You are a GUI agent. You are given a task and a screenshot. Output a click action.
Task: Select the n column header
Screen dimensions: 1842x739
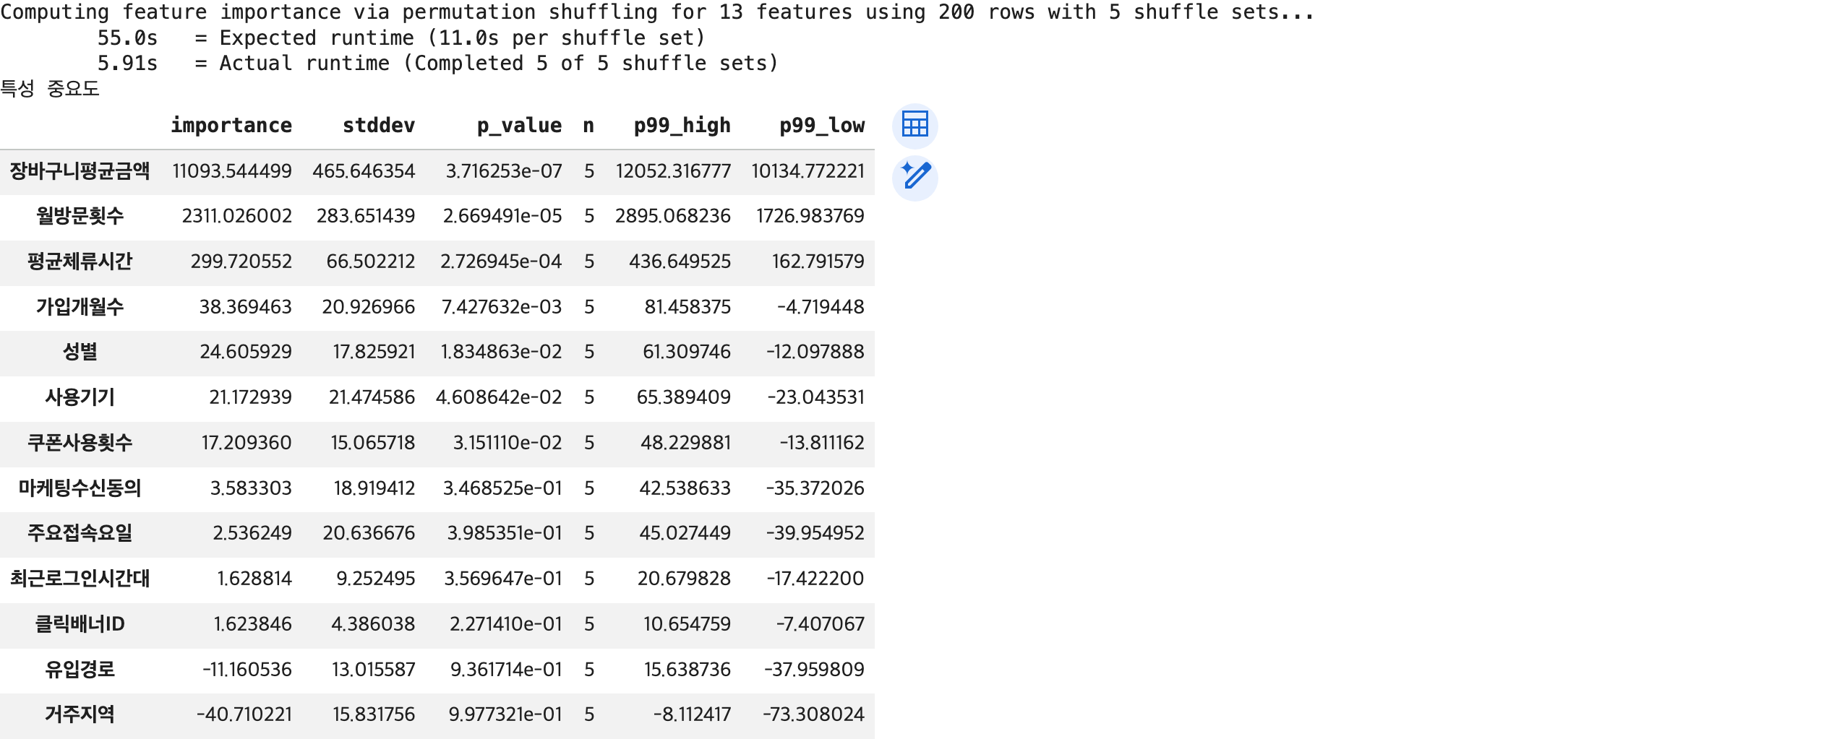pos(588,126)
